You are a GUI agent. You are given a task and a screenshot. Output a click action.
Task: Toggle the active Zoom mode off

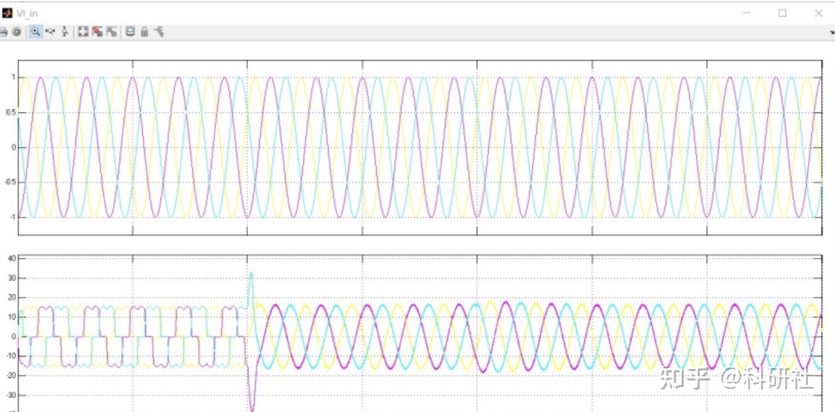pos(36,31)
